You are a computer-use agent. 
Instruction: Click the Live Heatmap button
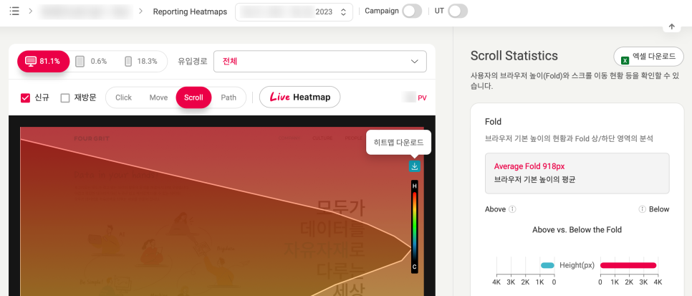[x=299, y=97]
